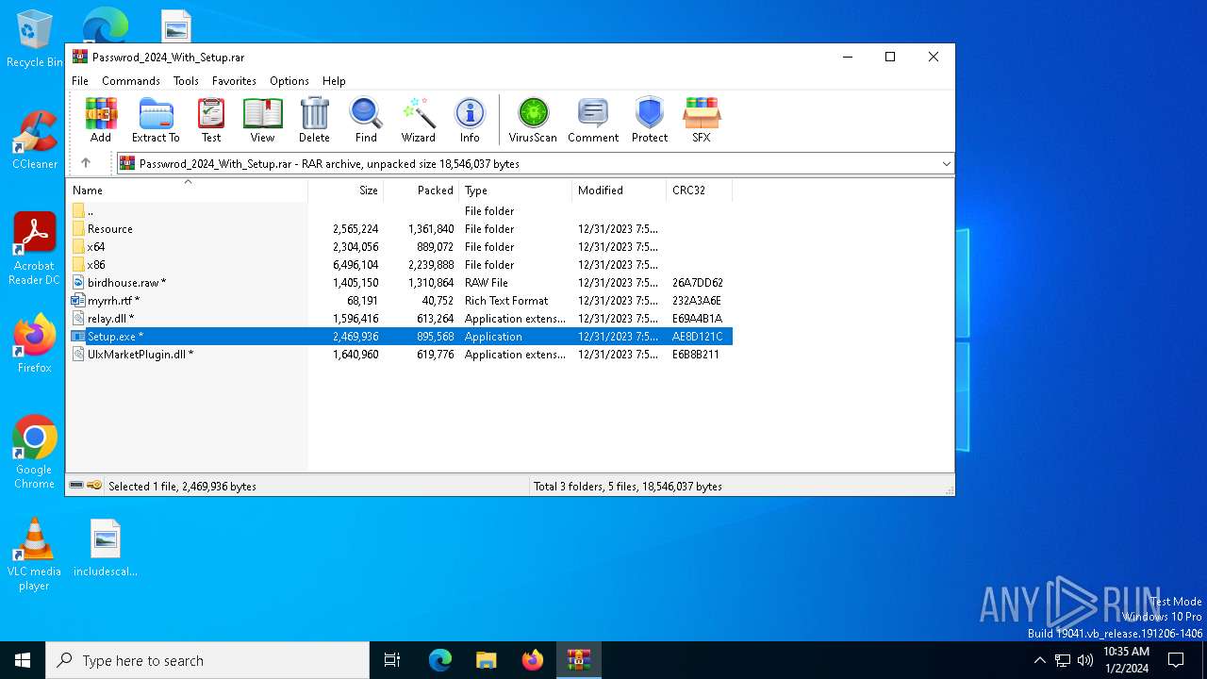Expand the archive path dropdown
The width and height of the screenshot is (1207, 679).
[946, 164]
